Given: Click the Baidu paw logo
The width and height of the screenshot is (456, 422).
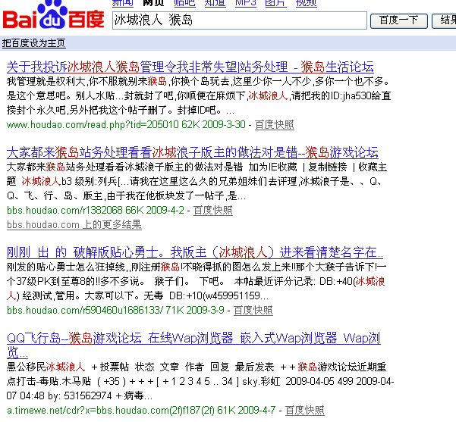Looking at the screenshot, I should pyautogui.click(x=54, y=15).
